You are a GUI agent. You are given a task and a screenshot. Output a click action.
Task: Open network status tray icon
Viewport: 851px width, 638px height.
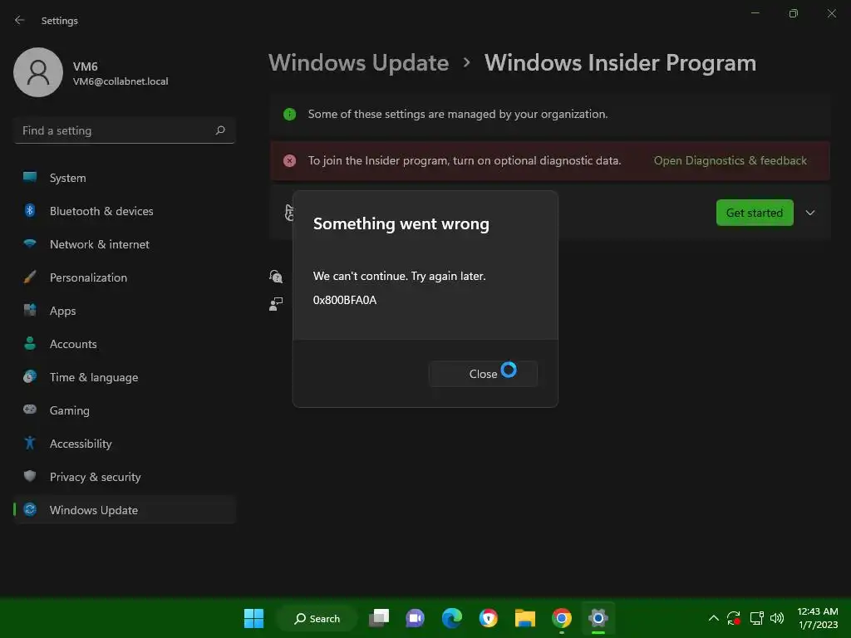pos(756,618)
